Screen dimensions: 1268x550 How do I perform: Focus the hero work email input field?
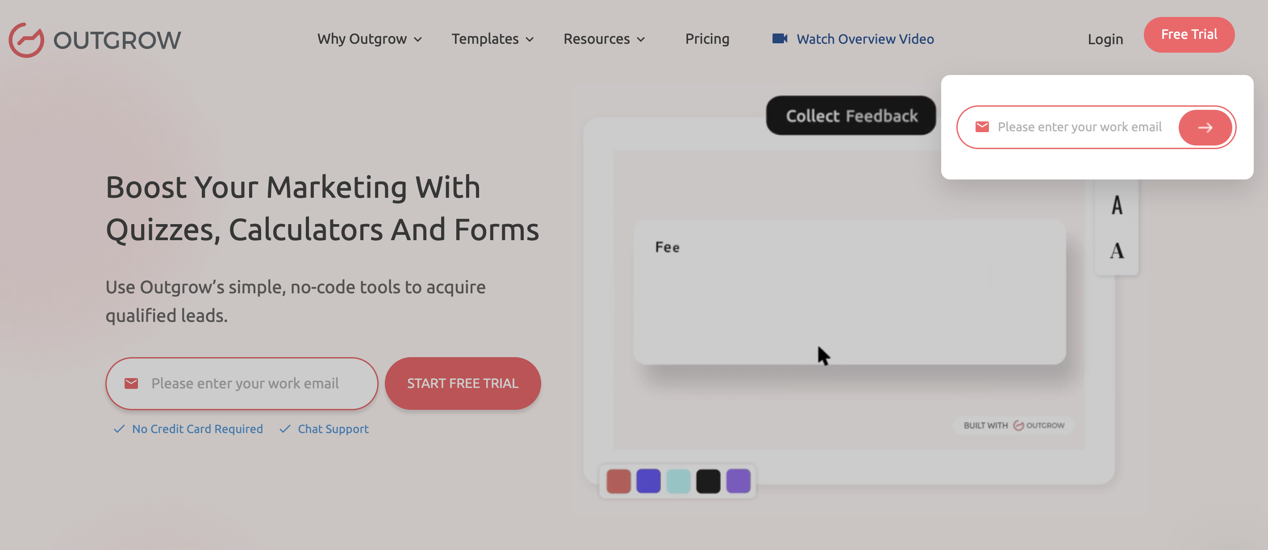point(245,383)
